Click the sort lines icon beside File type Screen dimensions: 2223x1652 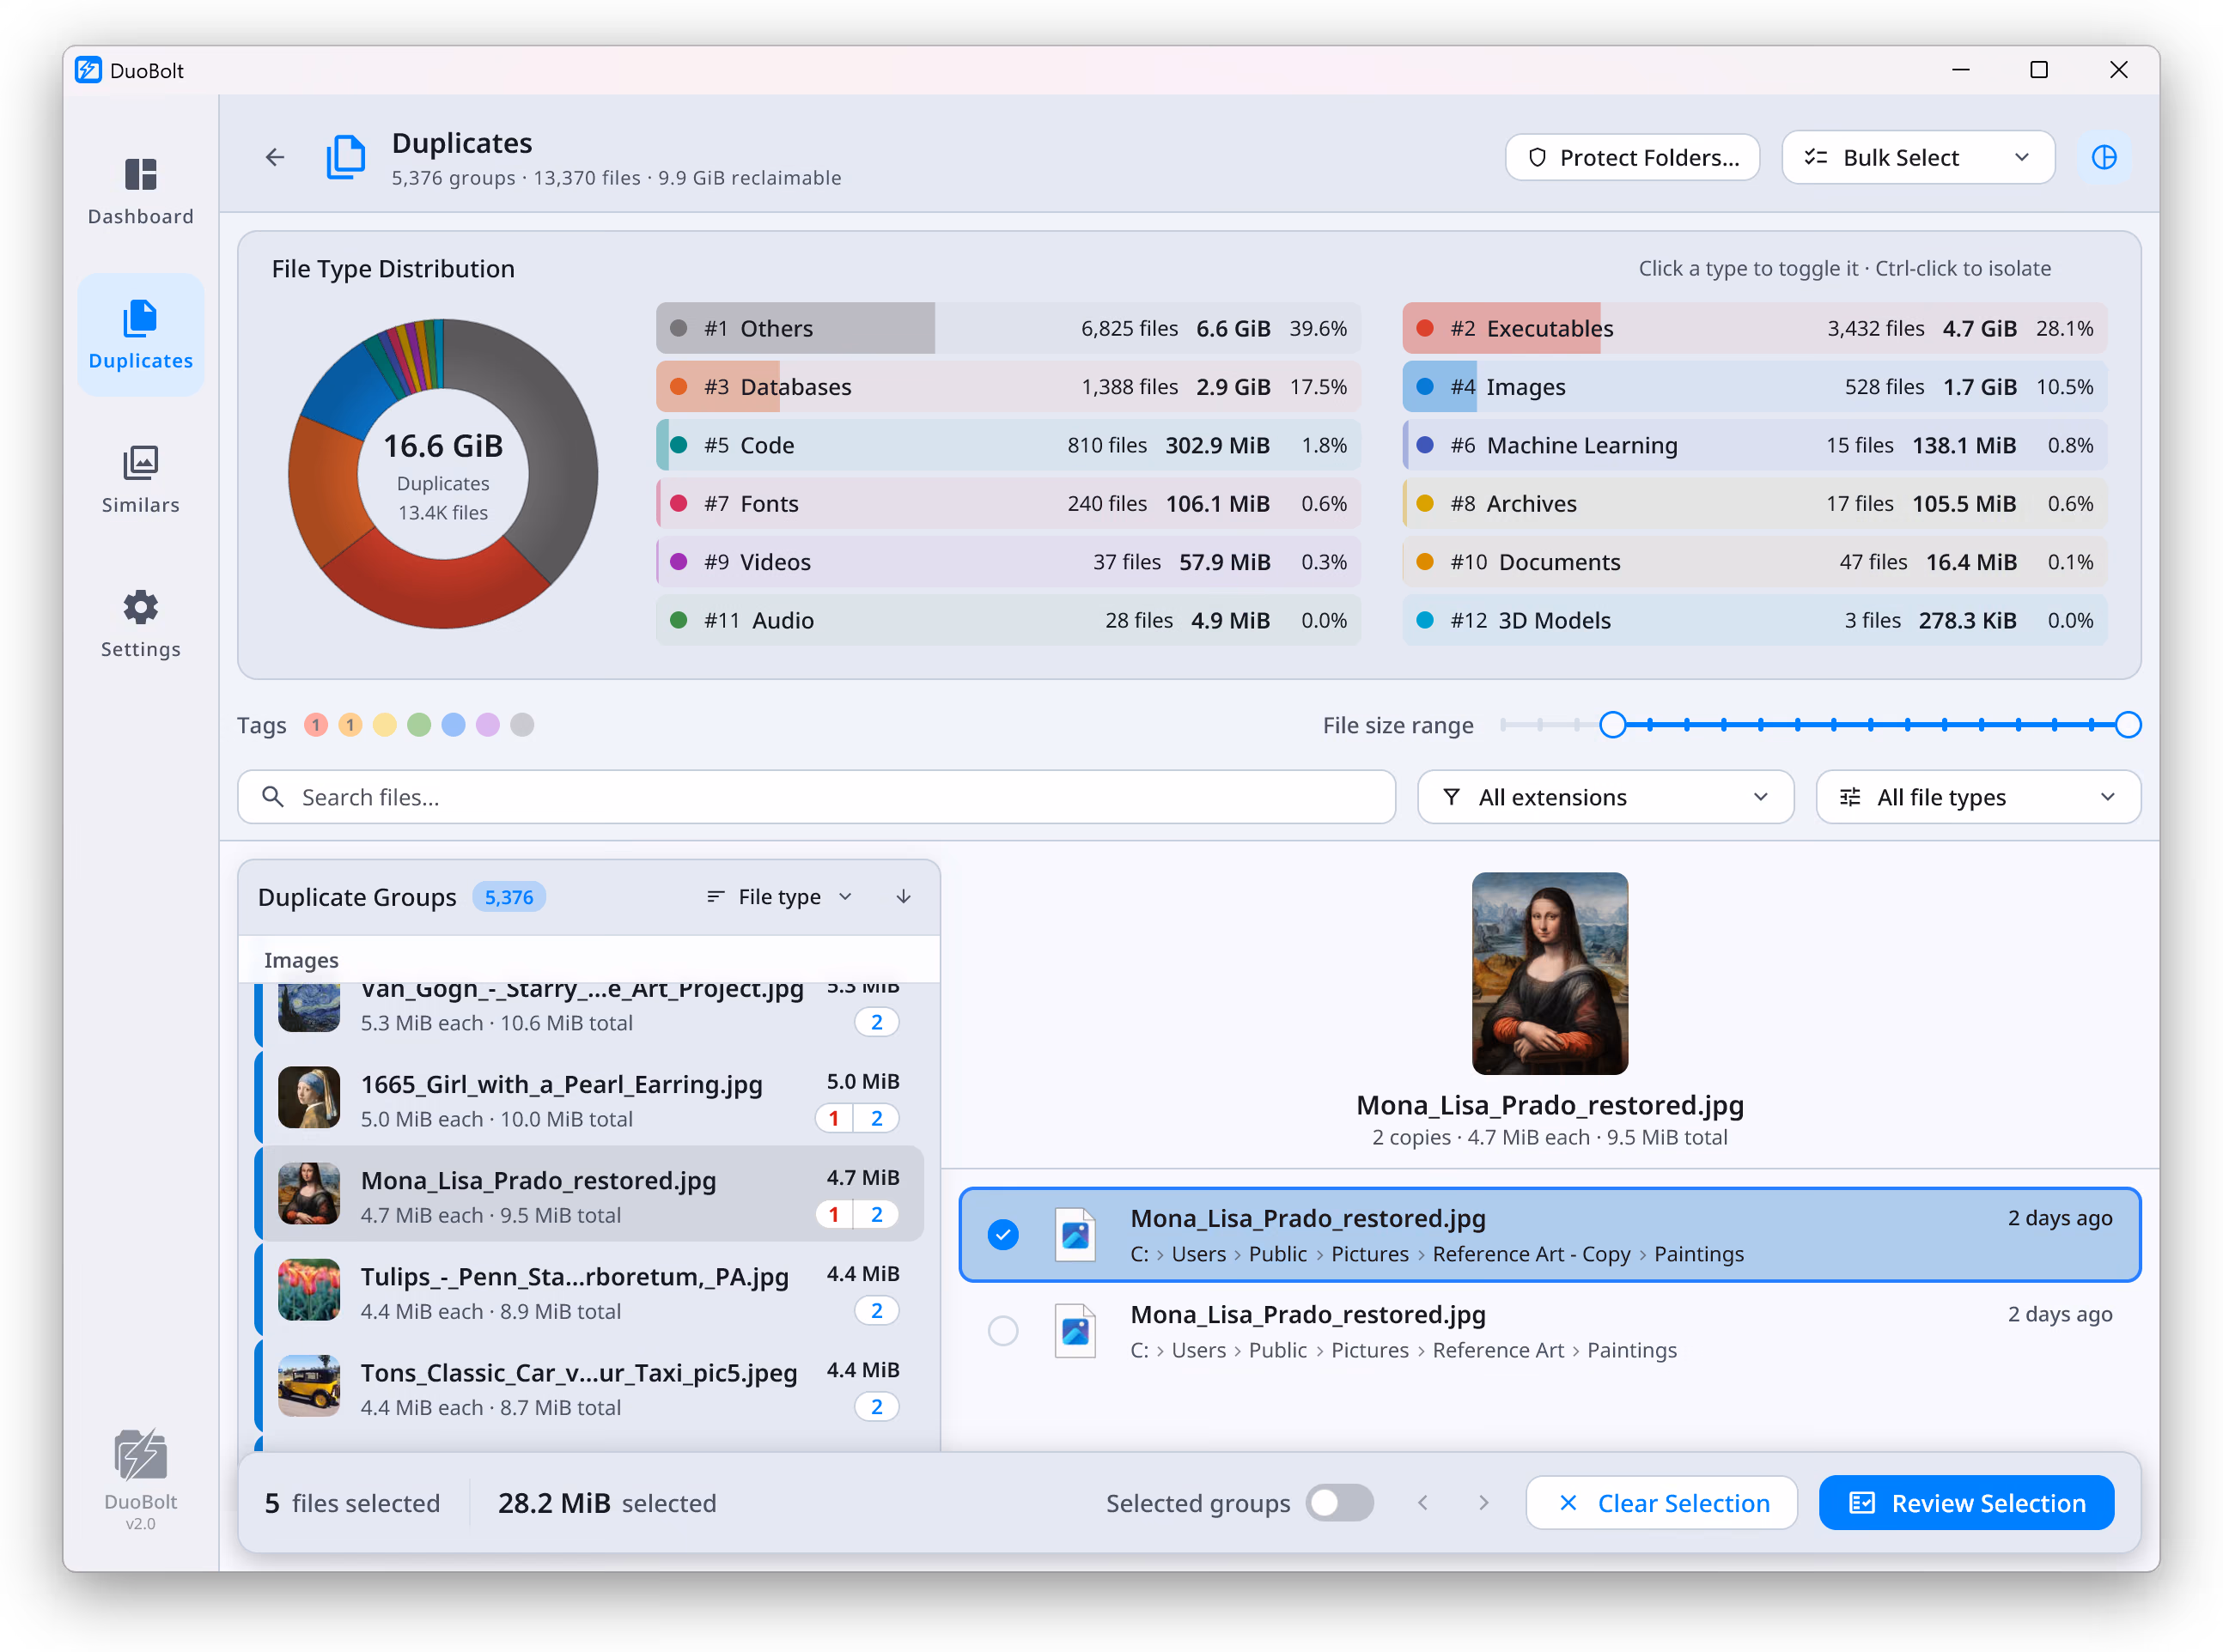[715, 896]
